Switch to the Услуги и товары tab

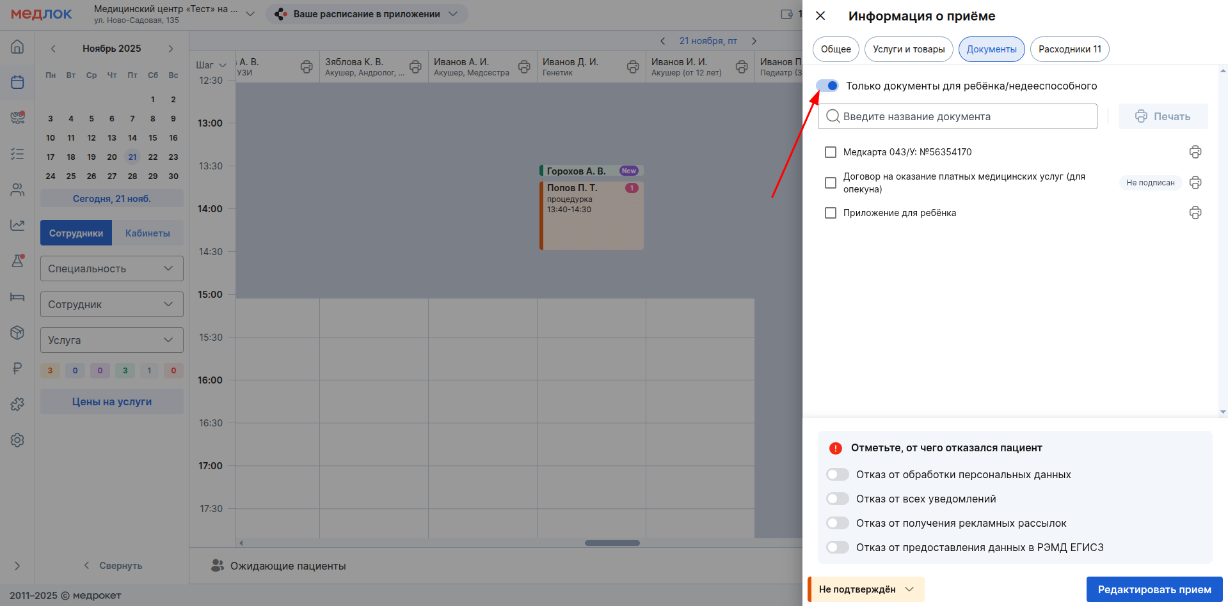909,49
